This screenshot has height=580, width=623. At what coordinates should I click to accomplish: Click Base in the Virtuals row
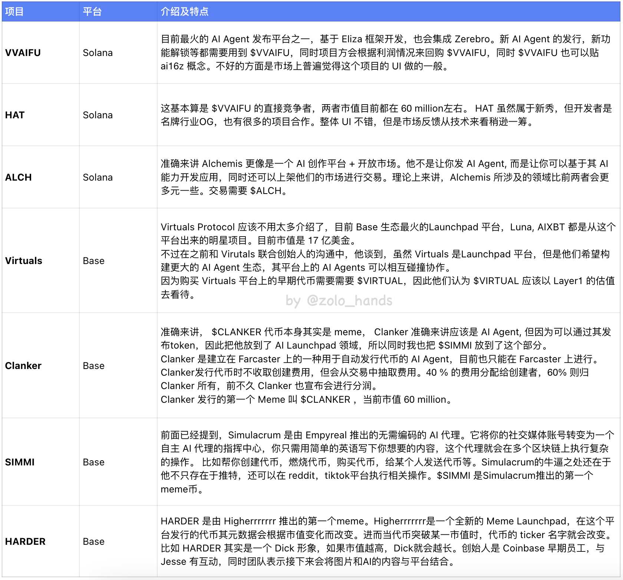pyautogui.click(x=93, y=261)
